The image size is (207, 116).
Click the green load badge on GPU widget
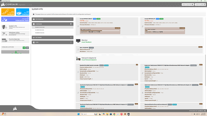24,48
